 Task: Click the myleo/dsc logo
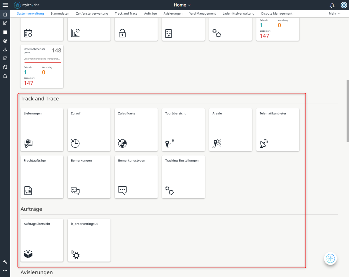[x=27, y=5]
